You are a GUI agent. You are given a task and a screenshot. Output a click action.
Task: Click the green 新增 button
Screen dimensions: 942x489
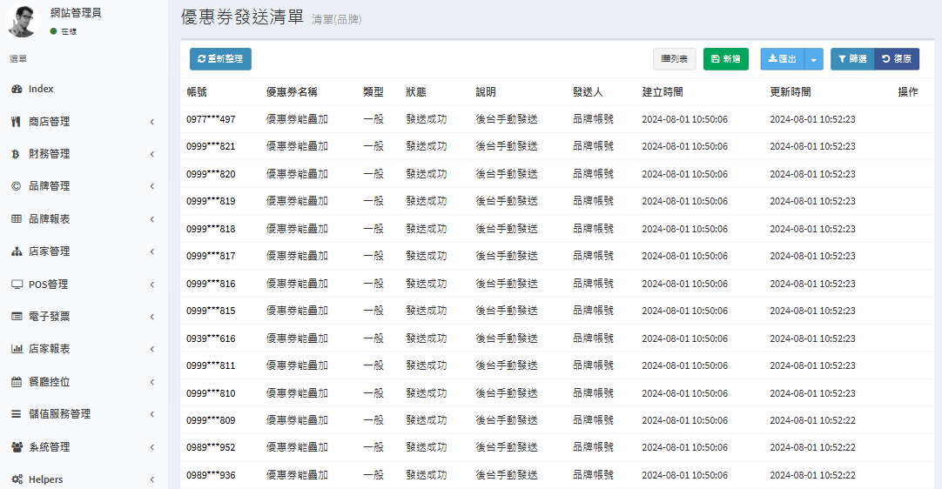pyautogui.click(x=725, y=59)
